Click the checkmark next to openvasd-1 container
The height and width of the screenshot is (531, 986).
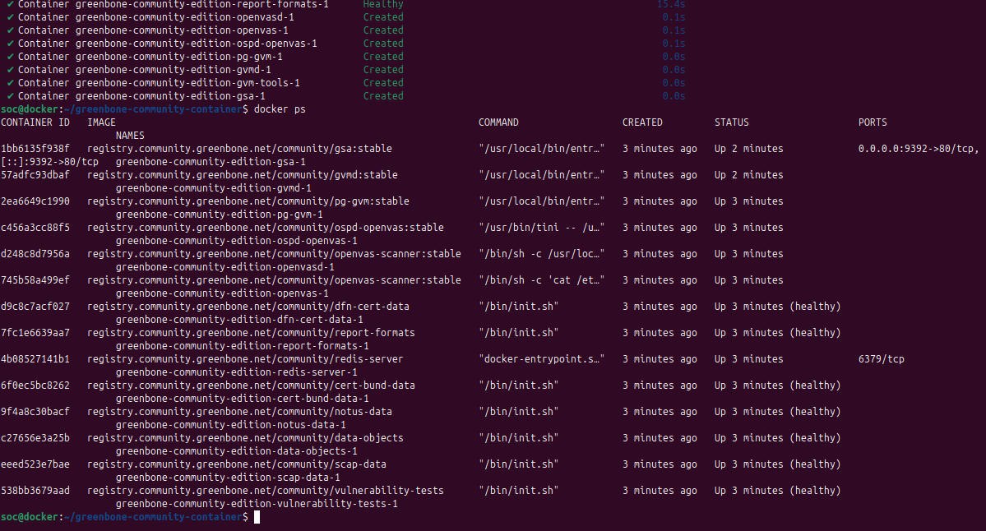10,17
